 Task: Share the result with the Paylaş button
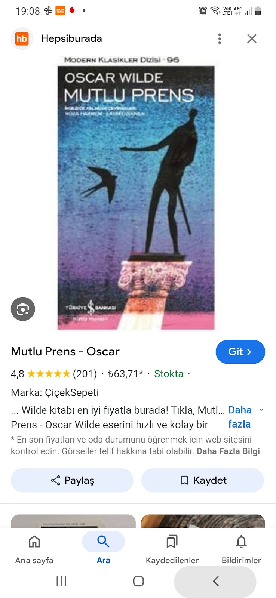72,480
